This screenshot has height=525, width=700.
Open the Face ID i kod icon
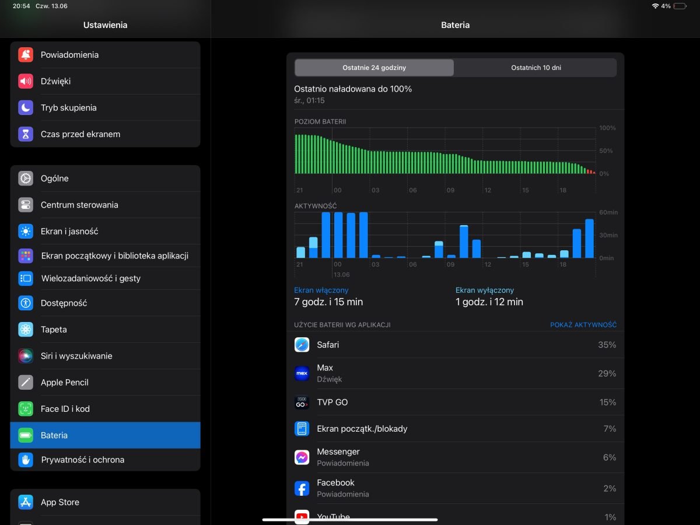tap(26, 409)
